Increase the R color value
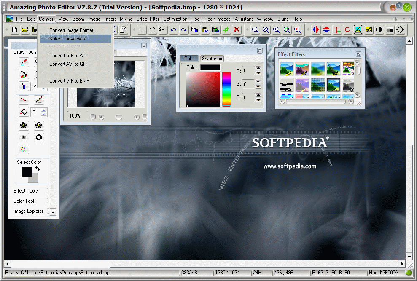This screenshot has width=417, height=281. [x=258, y=68]
